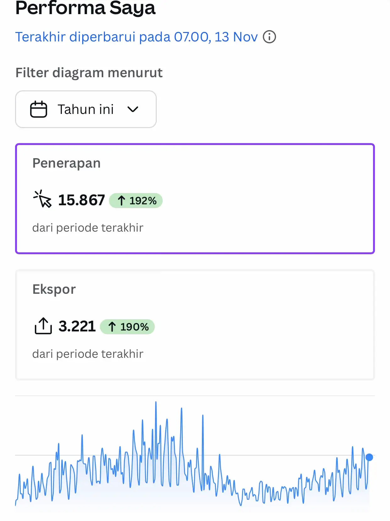Click the chevron arrow next to Tahun ini
Image resolution: width=390 pixels, height=521 pixels.
click(x=133, y=109)
